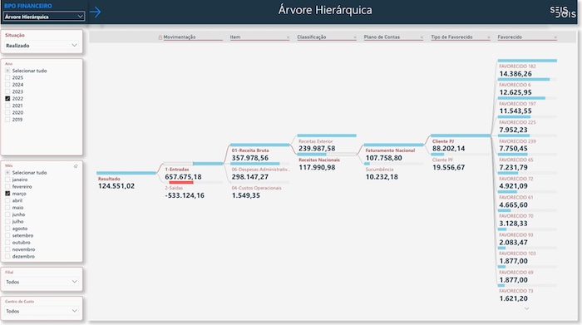Remove the Tipo de Favorecido level X

coord(489,37)
